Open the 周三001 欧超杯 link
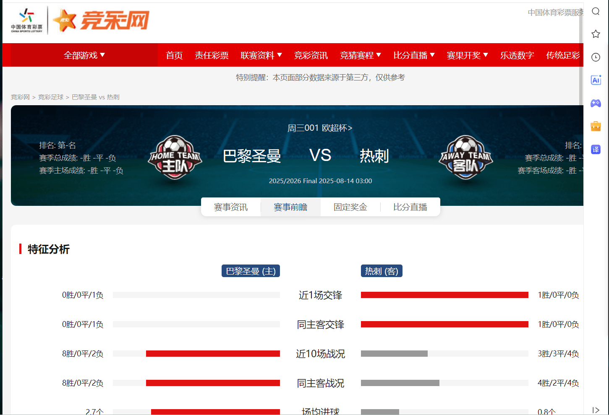Viewport: 609px width, 415px height. [320, 128]
